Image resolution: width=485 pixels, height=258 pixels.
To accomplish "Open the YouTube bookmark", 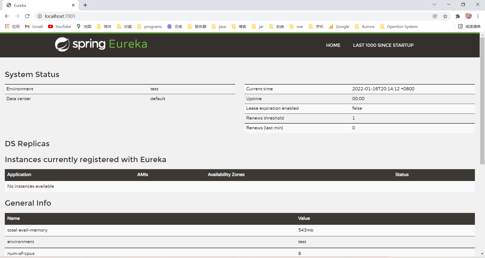I will tap(59, 26).
